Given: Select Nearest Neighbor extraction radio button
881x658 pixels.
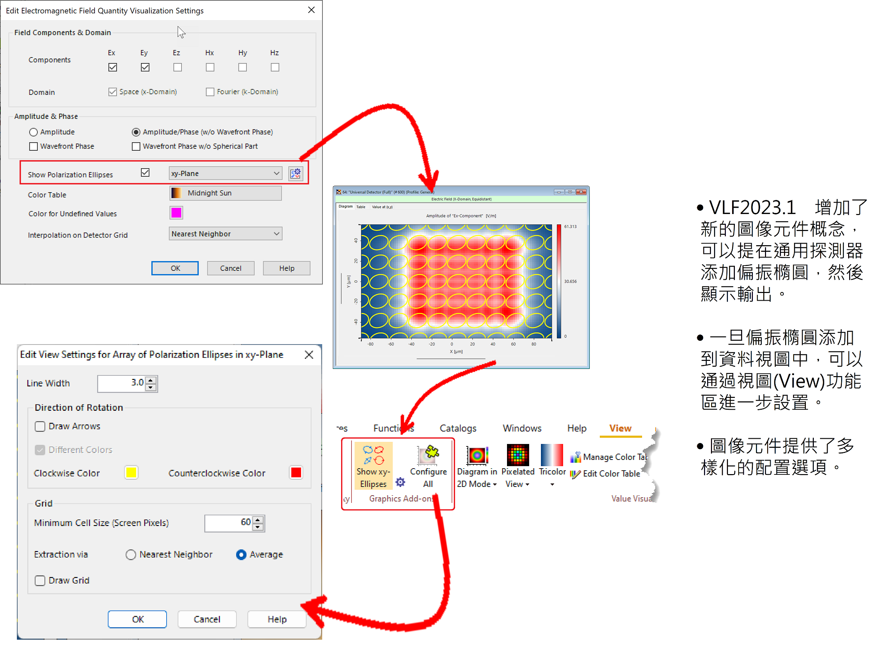Looking at the screenshot, I should [131, 555].
